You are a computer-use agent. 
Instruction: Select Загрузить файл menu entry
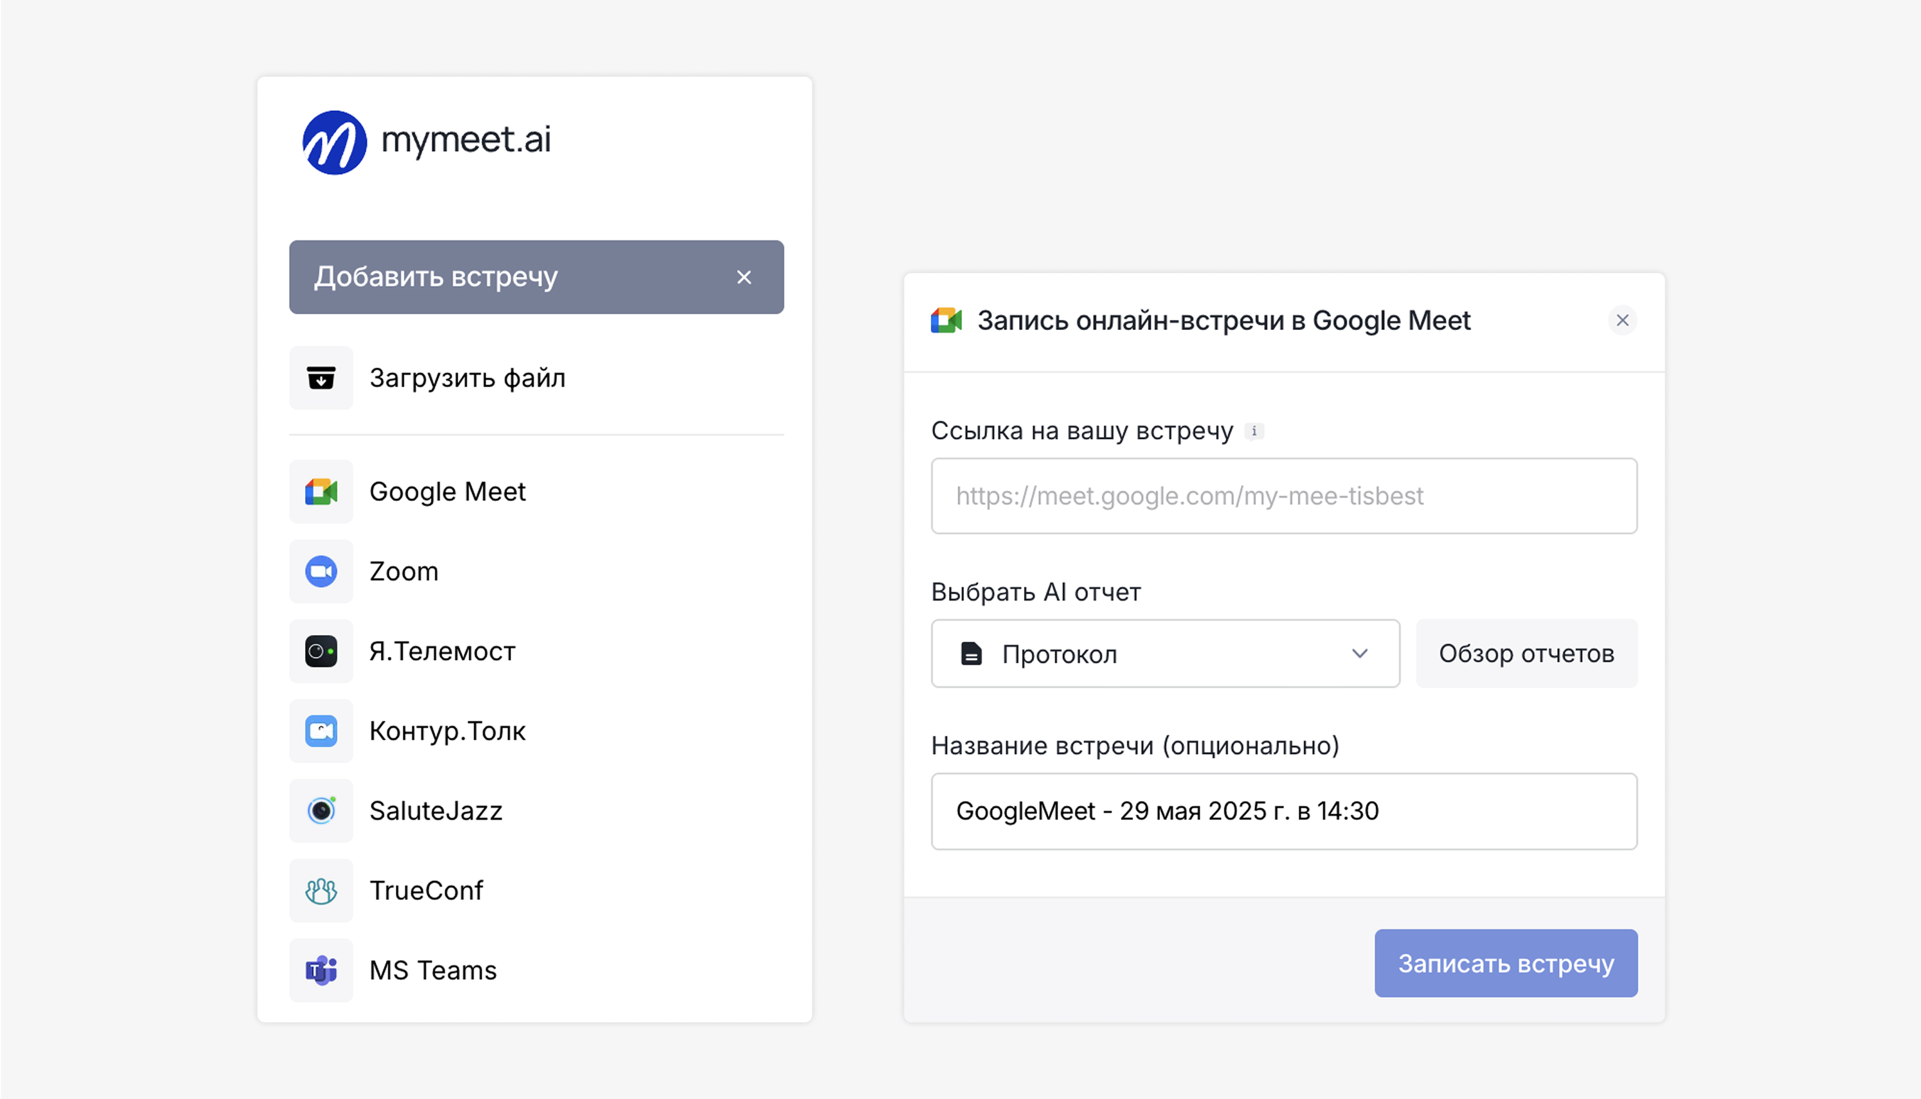[x=467, y=378]
